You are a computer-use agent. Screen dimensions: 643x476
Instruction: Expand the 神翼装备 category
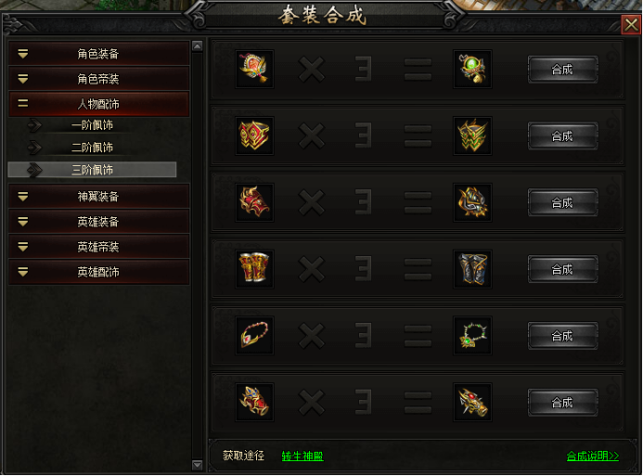pyautogui.click(x=99, y=197)
